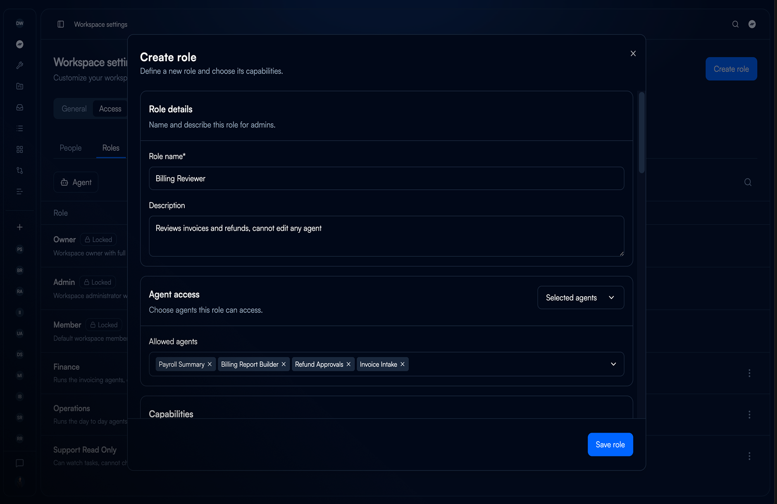
Task: Toggle the sidebar panel icon beside Workspace settings
Action: click(x=61, y=24)
